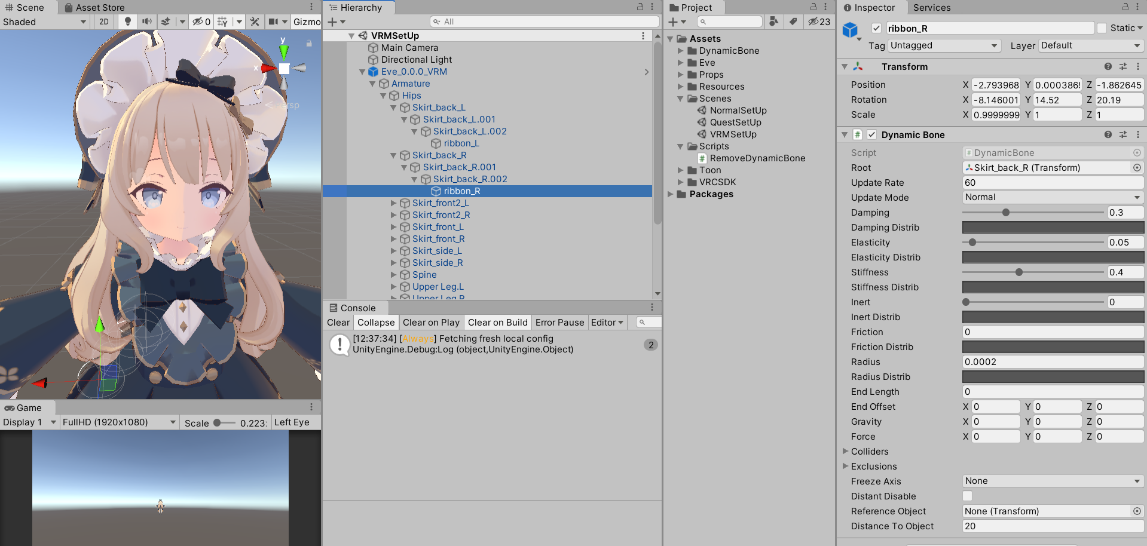Viewport: 1147px width, 546px height.
Task: Search by label in Project panel
Action: pos(793,22)
